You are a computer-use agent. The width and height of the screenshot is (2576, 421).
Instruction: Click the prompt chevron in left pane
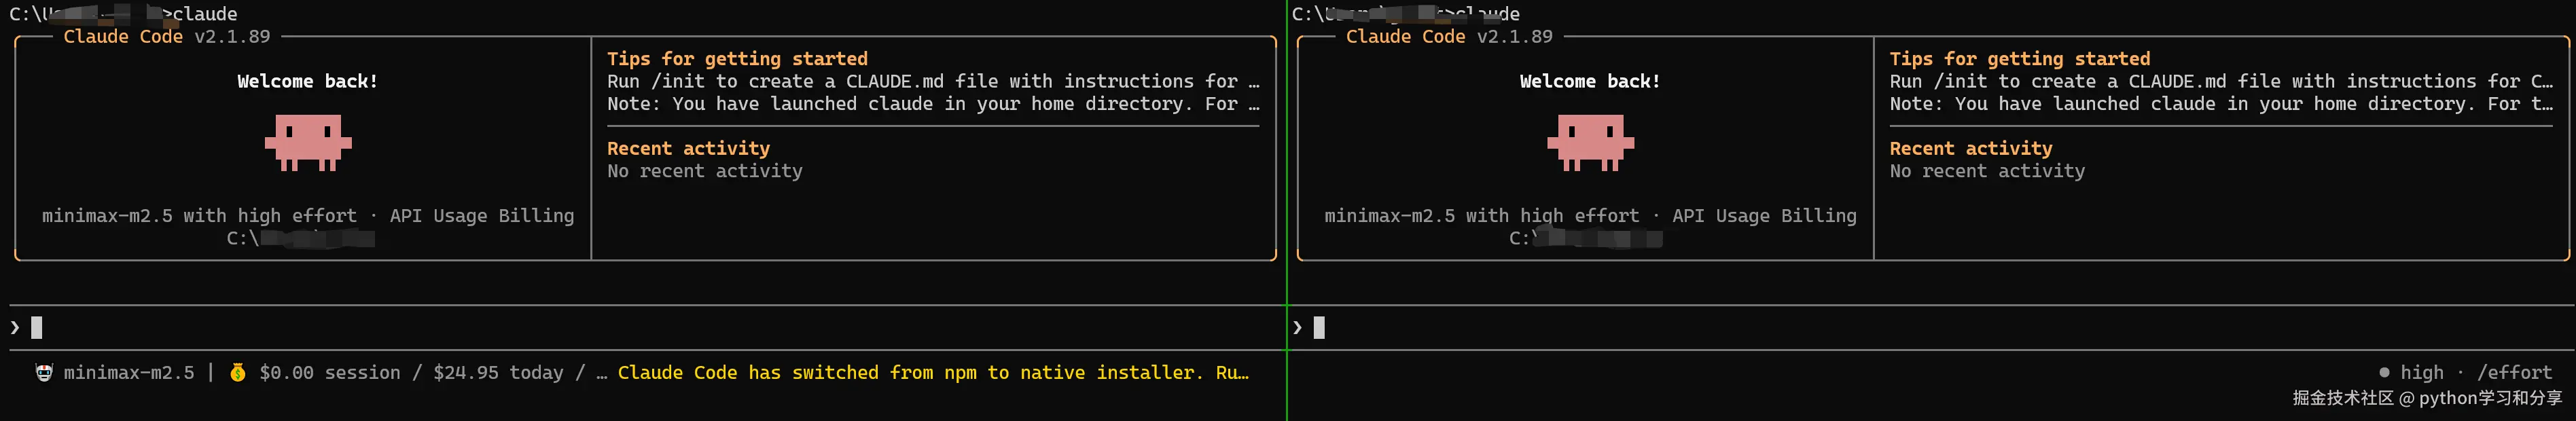tap(15, 328)
